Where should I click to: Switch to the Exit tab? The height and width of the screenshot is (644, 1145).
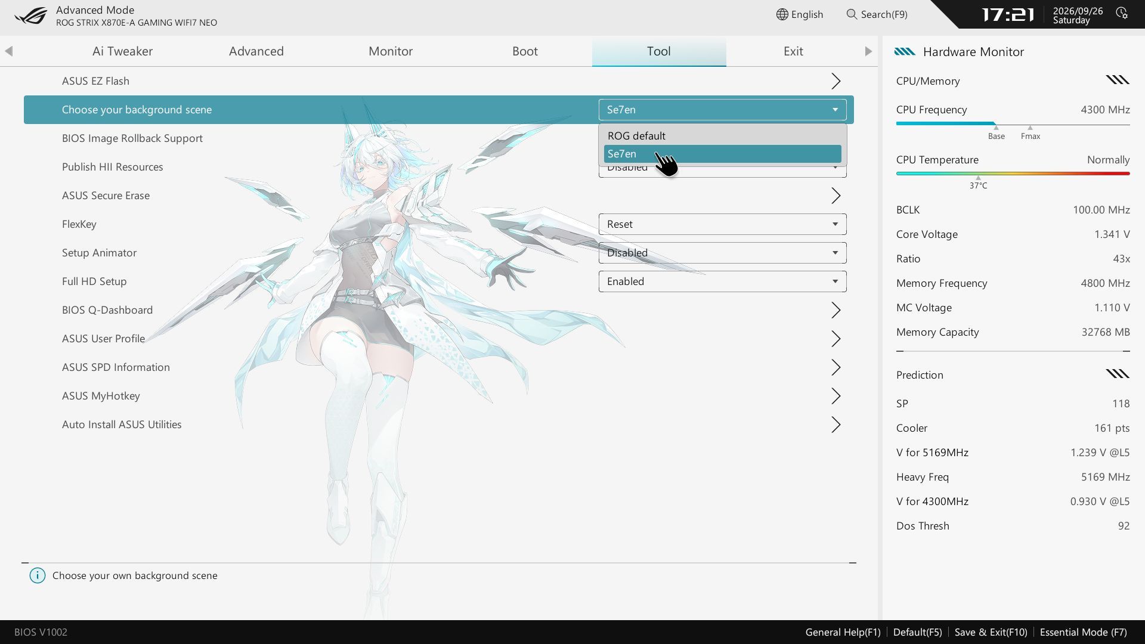[793, 51]
